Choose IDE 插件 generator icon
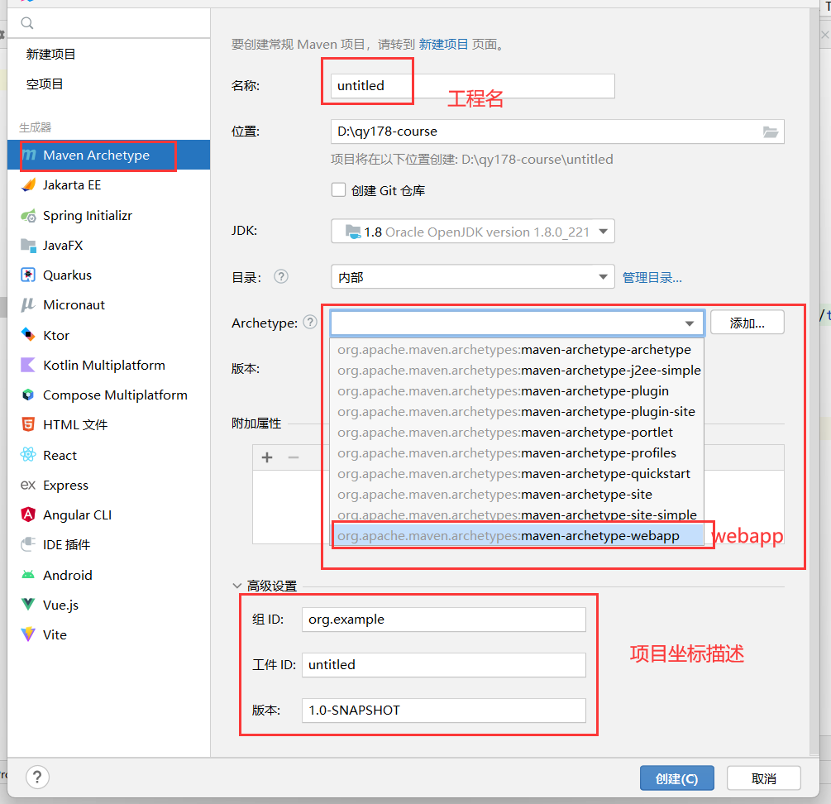Viewport: 831px width, 804px height. pos(28,544)
